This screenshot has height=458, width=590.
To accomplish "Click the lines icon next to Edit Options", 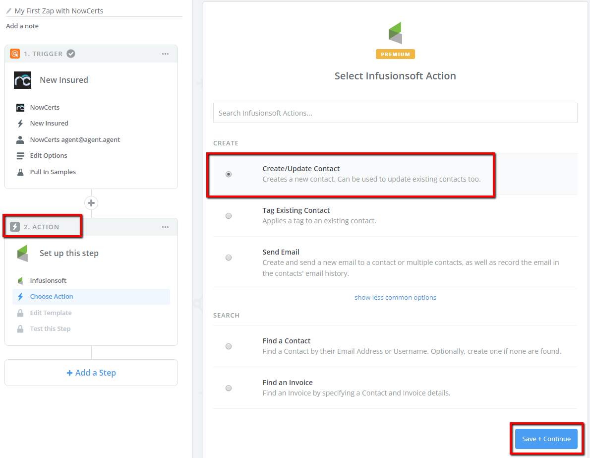I will (x=20, y=155).
